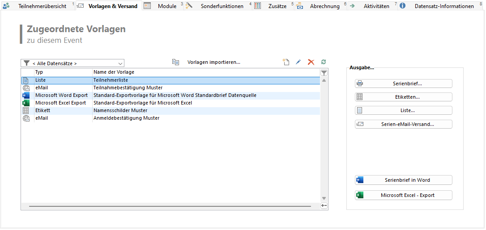Toggle the plus-minus expander below the list
The width and height of the screenshot is (486, 230).
(x=324, y=205)
